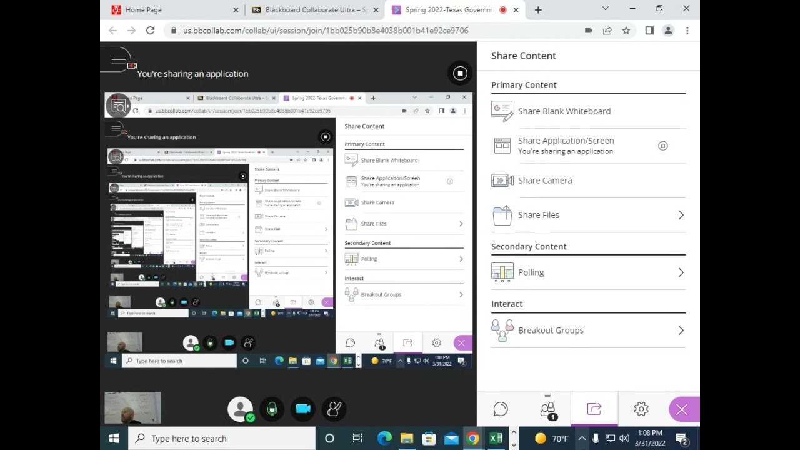Open the Chat tab in Collaborate panel
800x450 pixels.
click(501, 409)
